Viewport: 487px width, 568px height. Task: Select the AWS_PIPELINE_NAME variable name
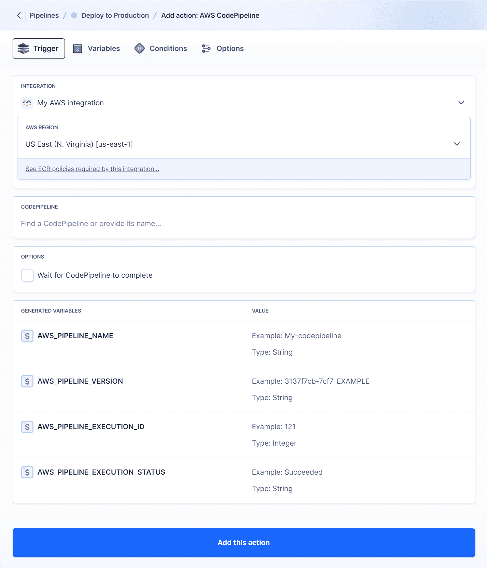click(x=75, y=336)
